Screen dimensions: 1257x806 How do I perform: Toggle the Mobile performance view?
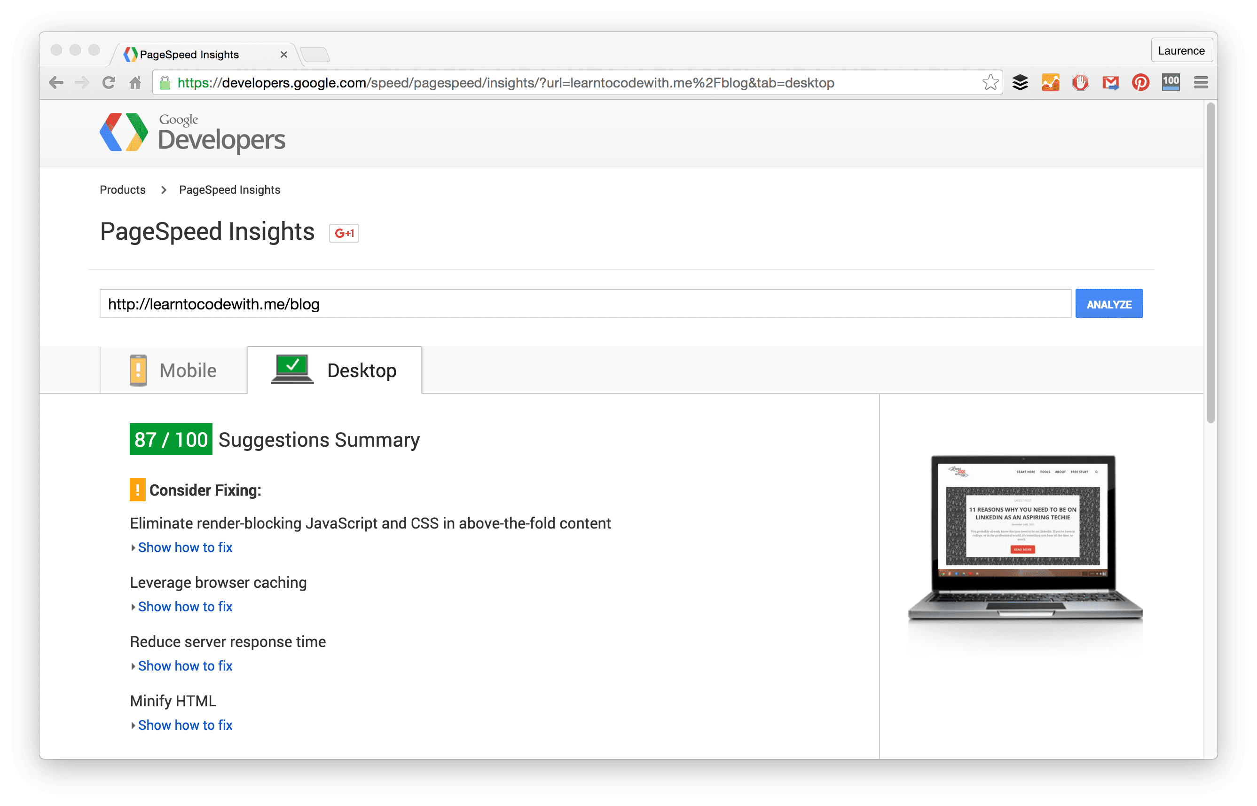169,370
